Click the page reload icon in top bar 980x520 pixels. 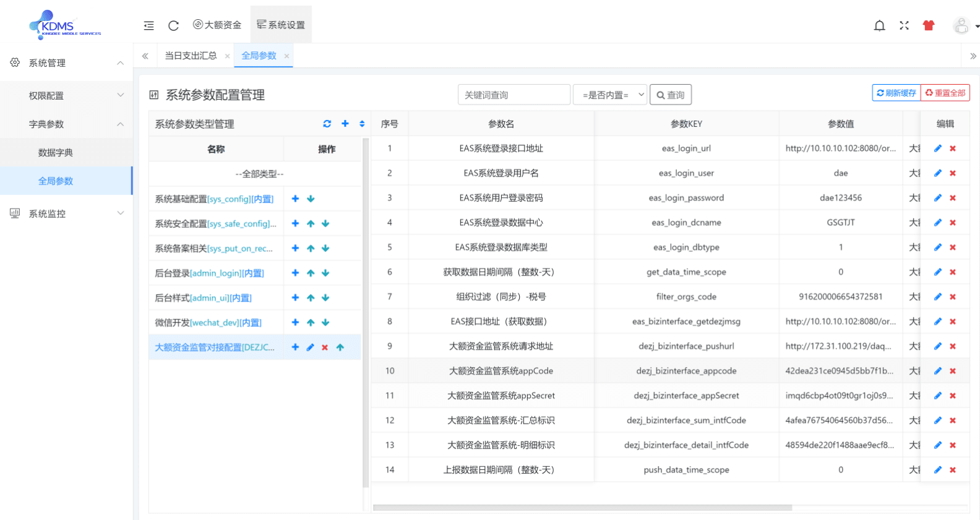(173, 25)
